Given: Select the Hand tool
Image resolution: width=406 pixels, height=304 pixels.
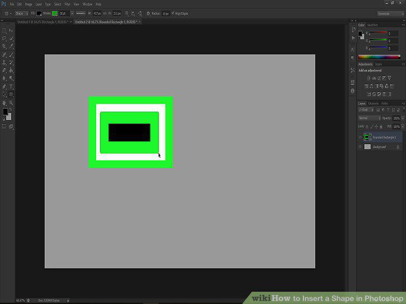Looking at the screenshot, I should coord(4,103).
